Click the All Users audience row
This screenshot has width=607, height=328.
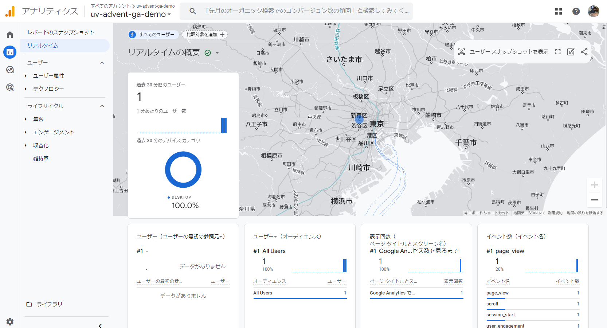tap(300, 293)
